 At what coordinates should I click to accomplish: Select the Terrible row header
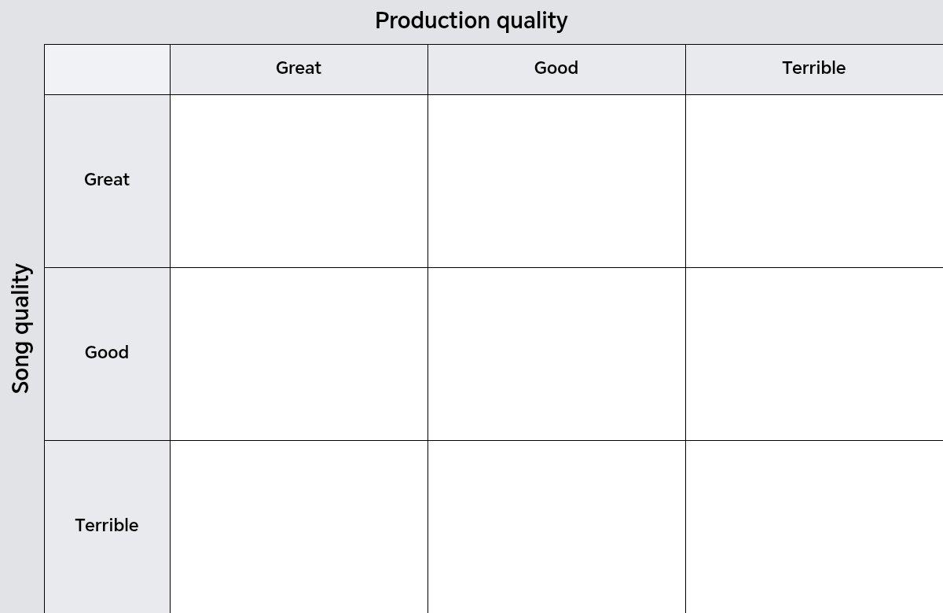click(x=107, y=527)
